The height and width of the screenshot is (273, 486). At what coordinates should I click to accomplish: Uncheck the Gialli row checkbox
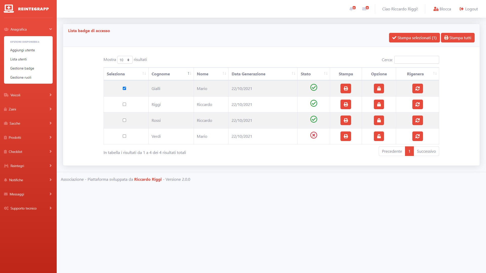pyautogui.click(x=124, y=88)
